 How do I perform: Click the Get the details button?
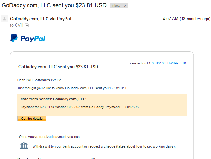click(x=32, y=119)
